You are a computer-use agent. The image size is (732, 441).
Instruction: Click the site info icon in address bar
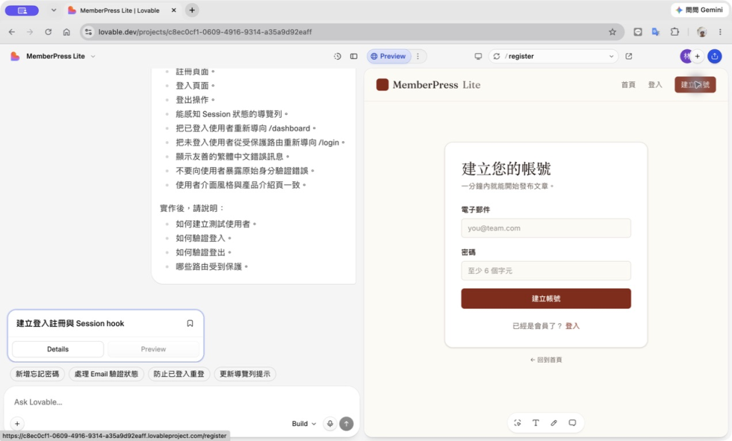tap(88, 32)
